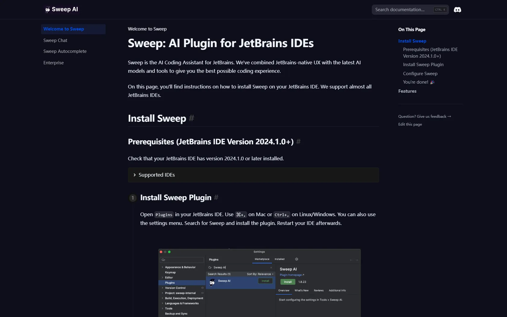Jump to You're done! in table of contents
The height and width of the screenshot is (317, 507).
pyautogui.click(x=419, y=82)
